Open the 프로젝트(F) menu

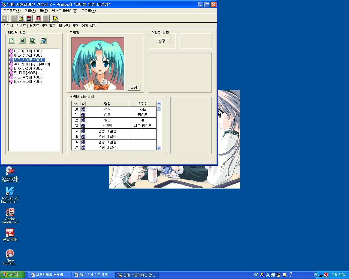tap(12, 11)
